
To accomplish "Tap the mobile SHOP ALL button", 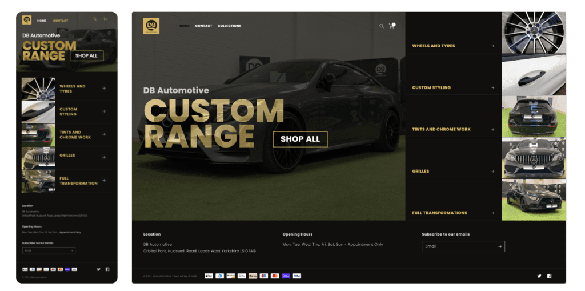I will (x=86, y=55).
